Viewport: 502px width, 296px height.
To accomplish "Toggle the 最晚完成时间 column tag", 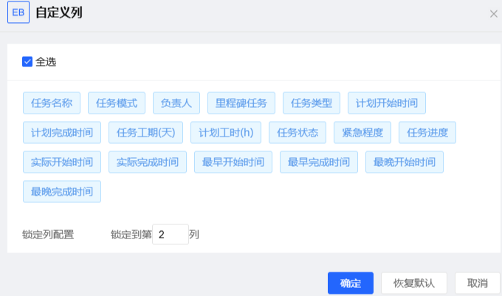I will (x=62, y=191).
